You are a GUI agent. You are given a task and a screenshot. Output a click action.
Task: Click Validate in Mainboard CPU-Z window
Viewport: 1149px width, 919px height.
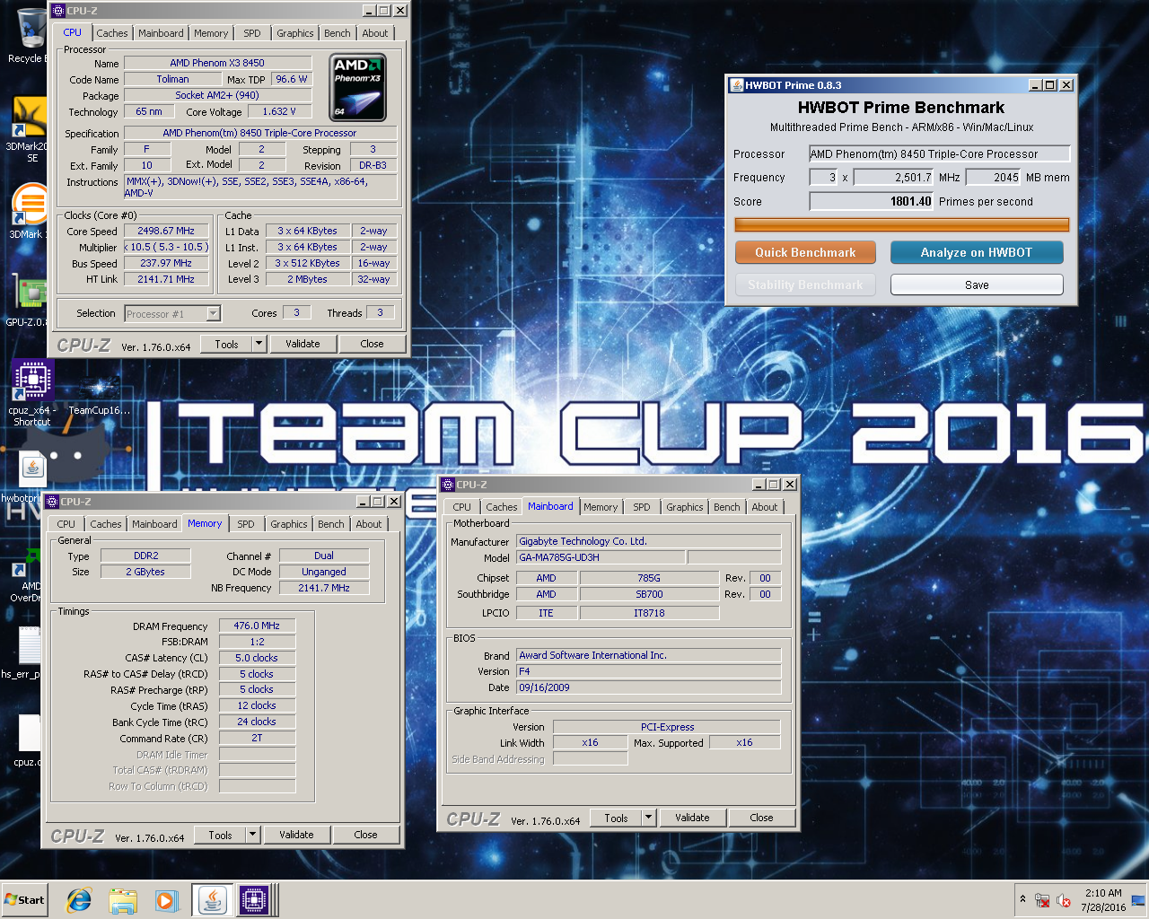(x=692, y=818)
